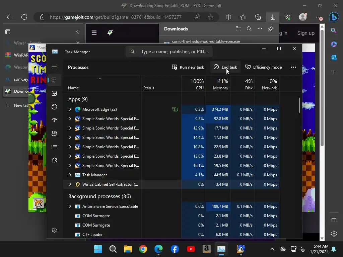Image resolution: width=343 pixels, height=257 pixels.
Task: Select Processes page icon in sidebar
Action: [54, 80]
